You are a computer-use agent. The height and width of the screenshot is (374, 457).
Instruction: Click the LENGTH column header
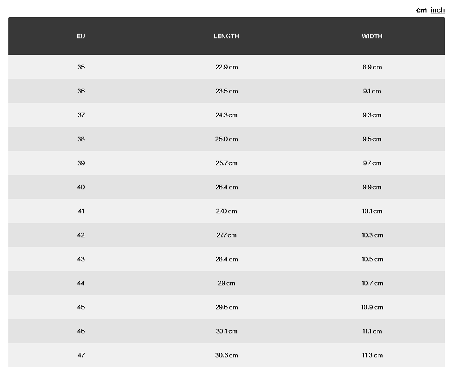(227, 36)
